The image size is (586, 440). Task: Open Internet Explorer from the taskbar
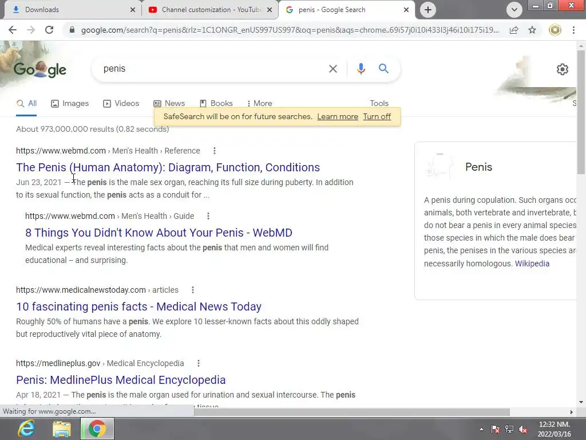(26, 429)
